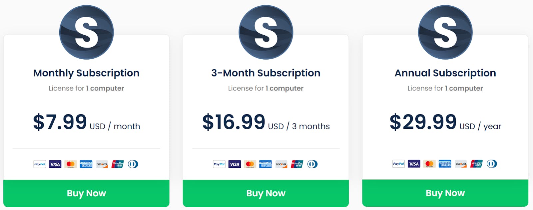Open "1 computer" link under Annual Subscription
Image resolution: width=533 pixels, height=210 pixels.
464,88
